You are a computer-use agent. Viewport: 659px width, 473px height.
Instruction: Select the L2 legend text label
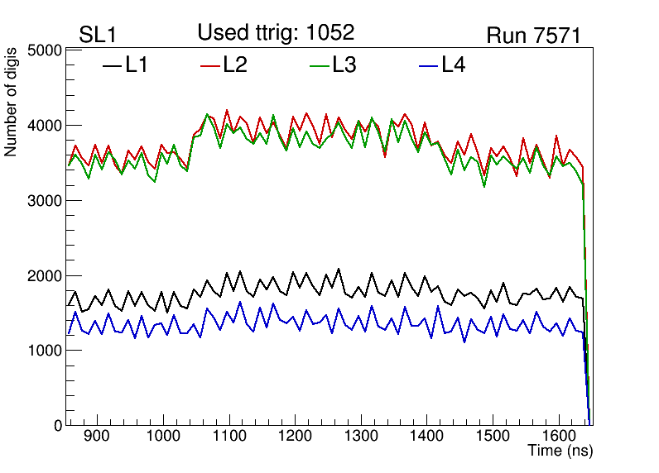click(x=235, y=65)
